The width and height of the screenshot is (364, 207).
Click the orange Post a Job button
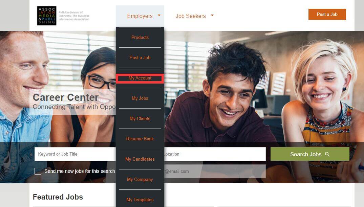click(x=327, y=14)
